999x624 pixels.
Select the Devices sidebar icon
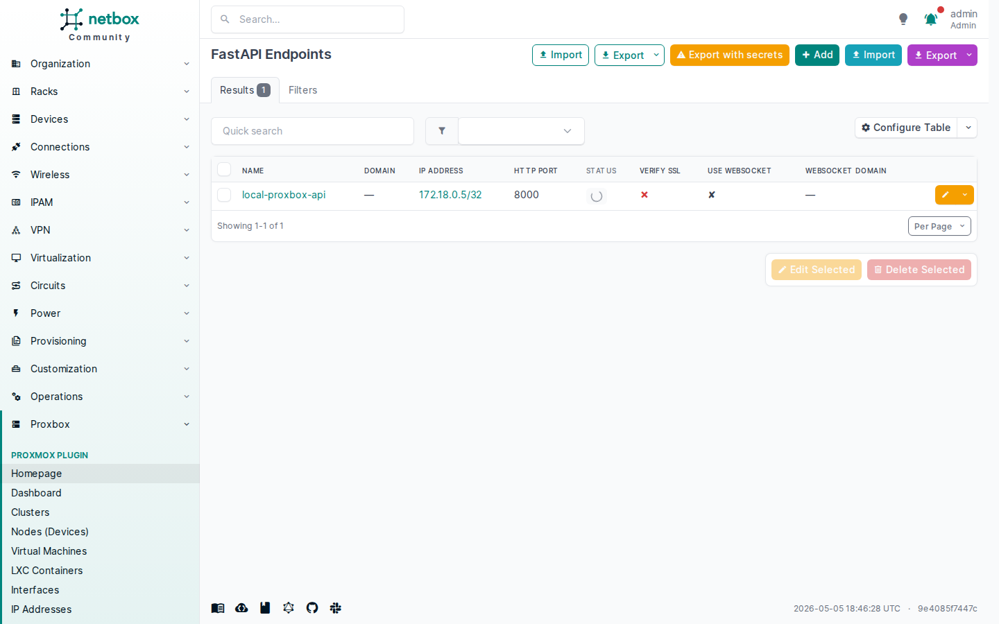(16, 119)
